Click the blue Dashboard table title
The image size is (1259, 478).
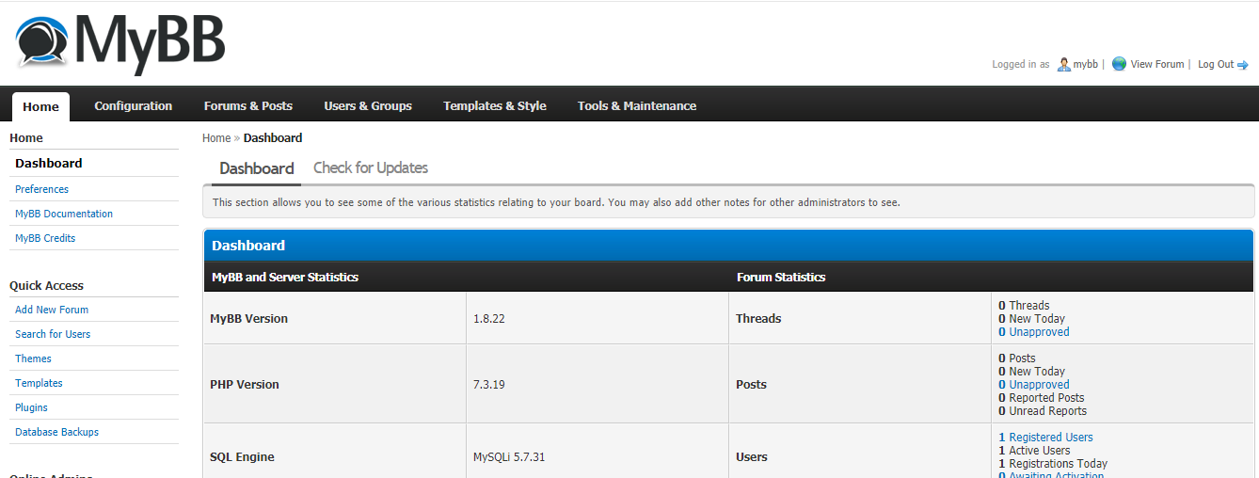(248, 246)
